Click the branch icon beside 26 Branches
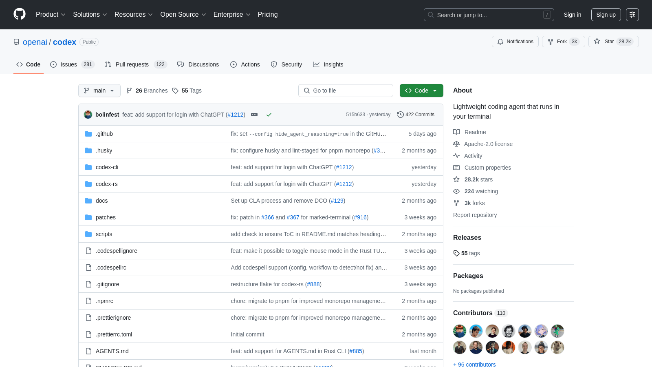This screenshot has height=367, width=652. pos(129,90)
